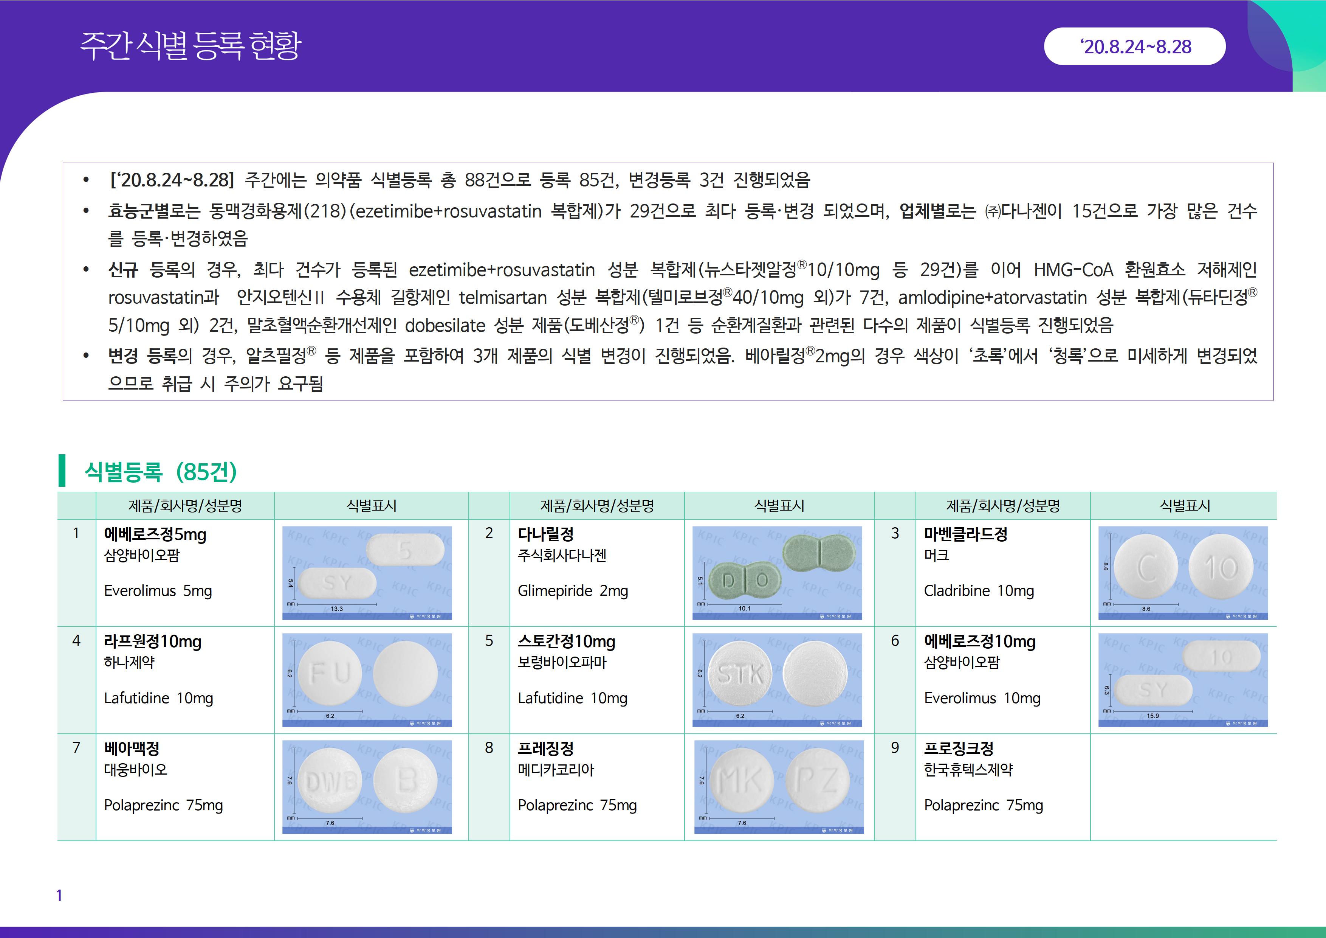Click the 에베로즈정10mg pill image

tap(1182, 680)
